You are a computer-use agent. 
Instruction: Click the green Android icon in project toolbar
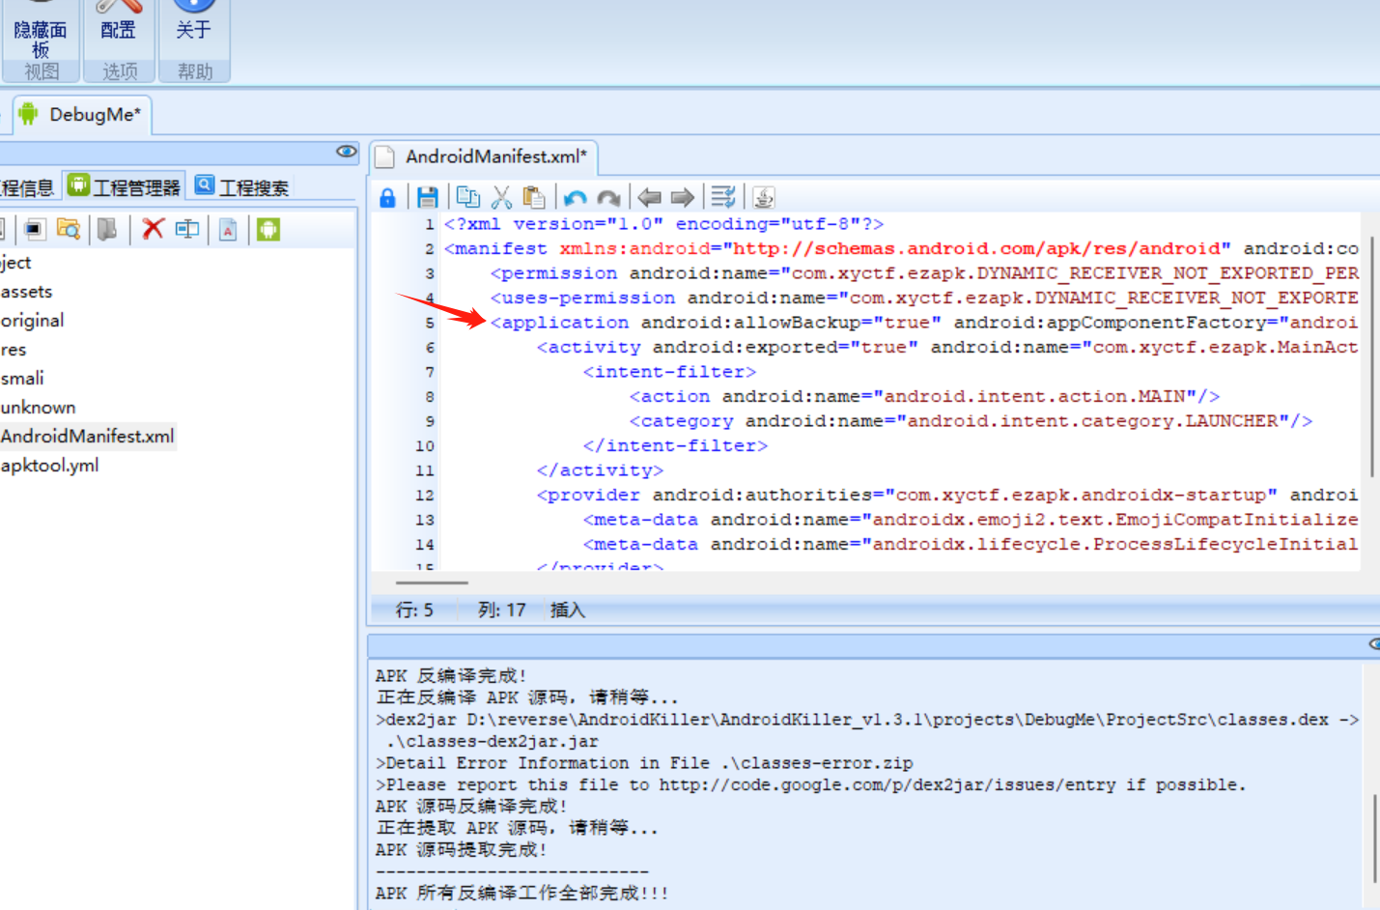point(268,229)
